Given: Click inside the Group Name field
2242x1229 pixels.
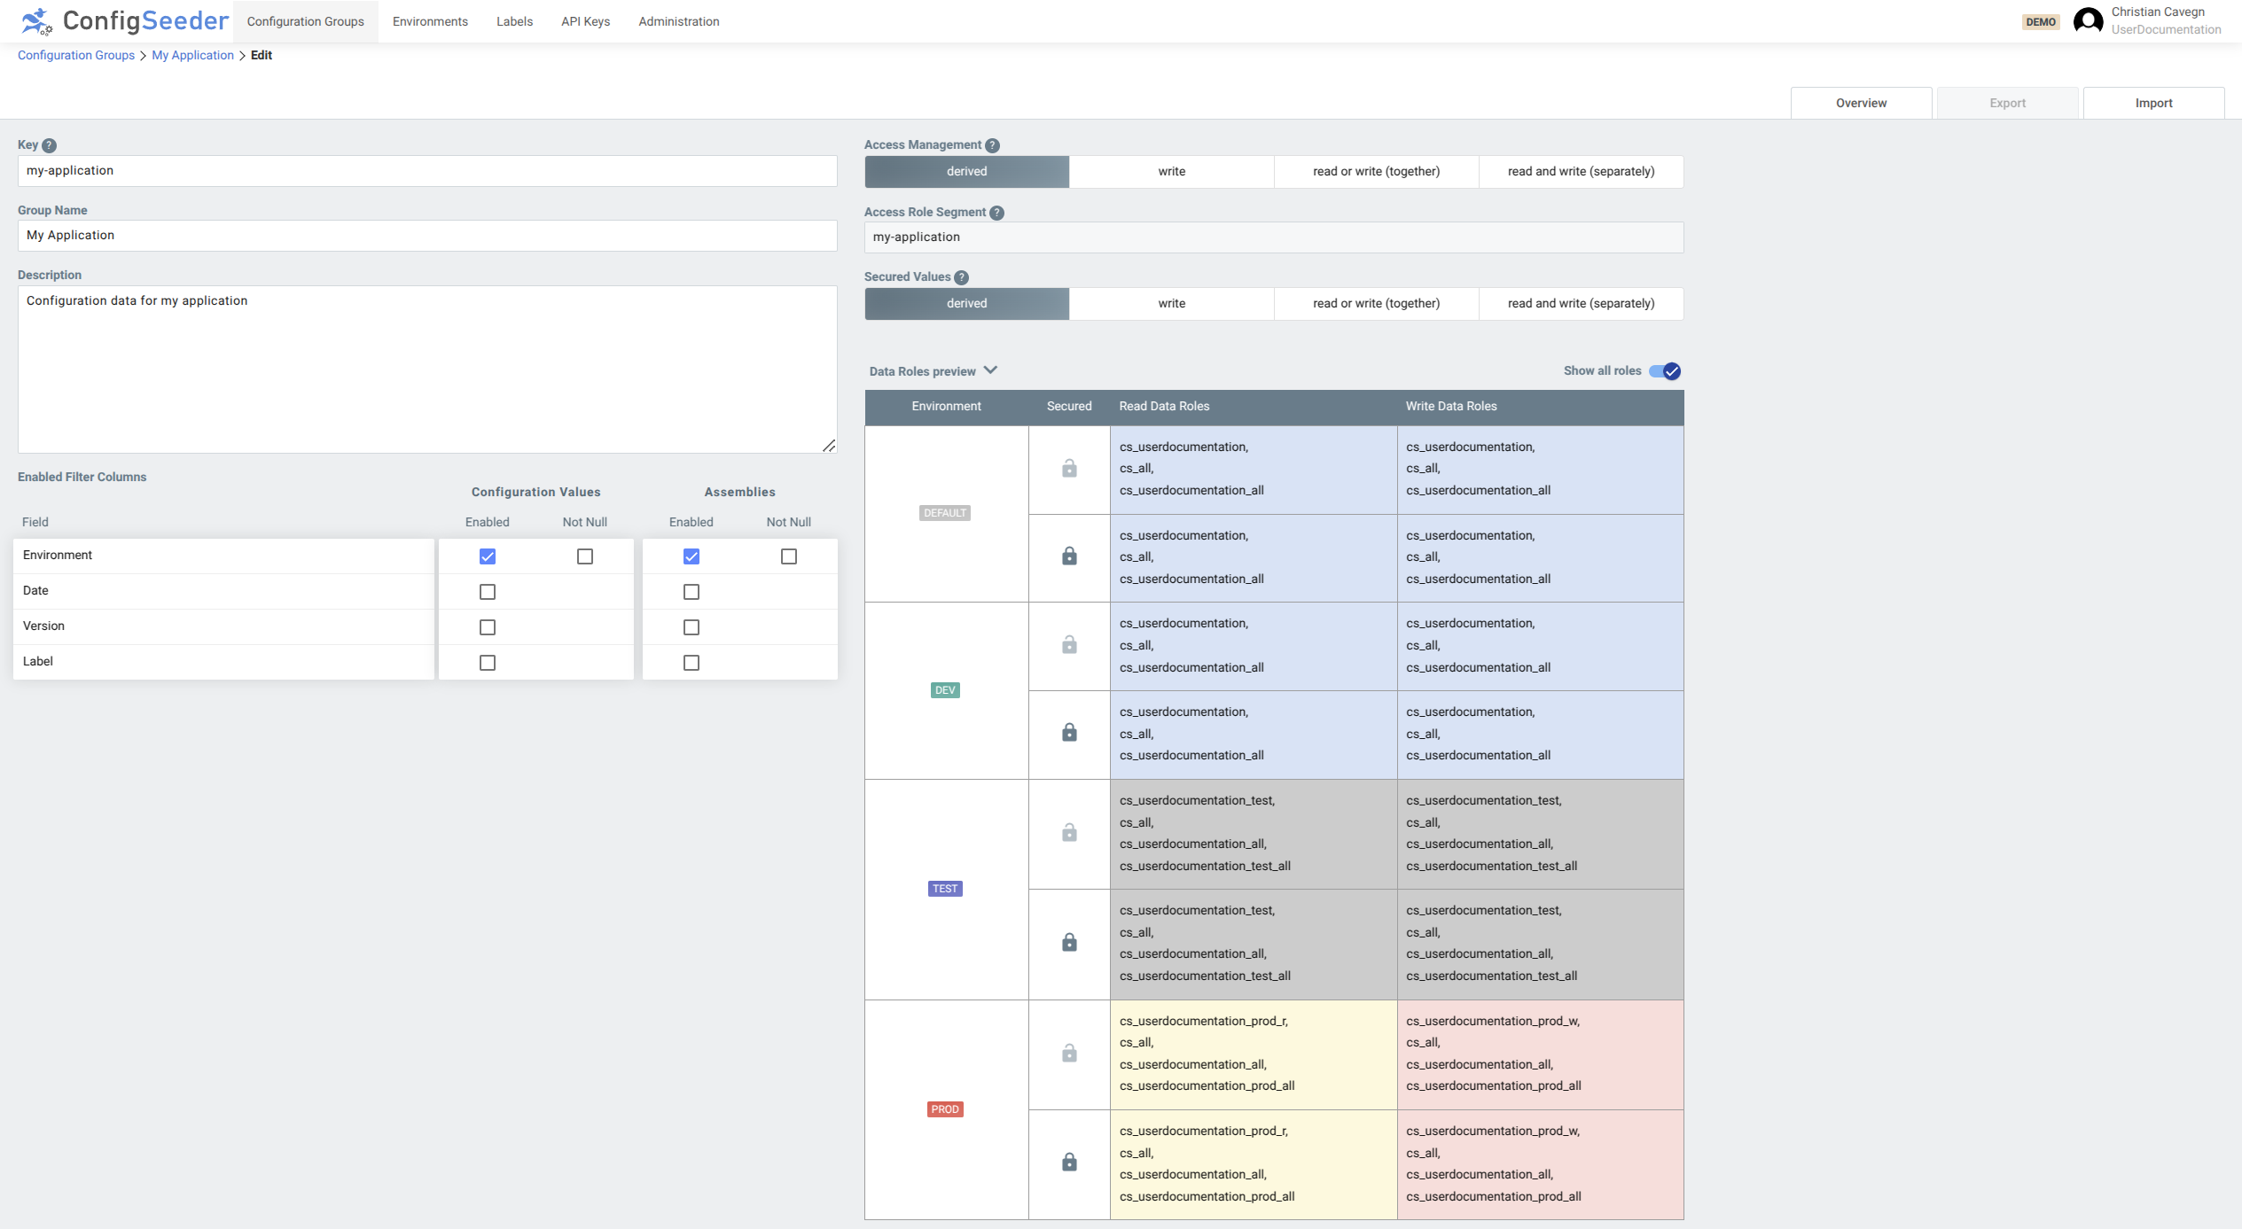Looking at the screenshot, I should pos(426,235).
